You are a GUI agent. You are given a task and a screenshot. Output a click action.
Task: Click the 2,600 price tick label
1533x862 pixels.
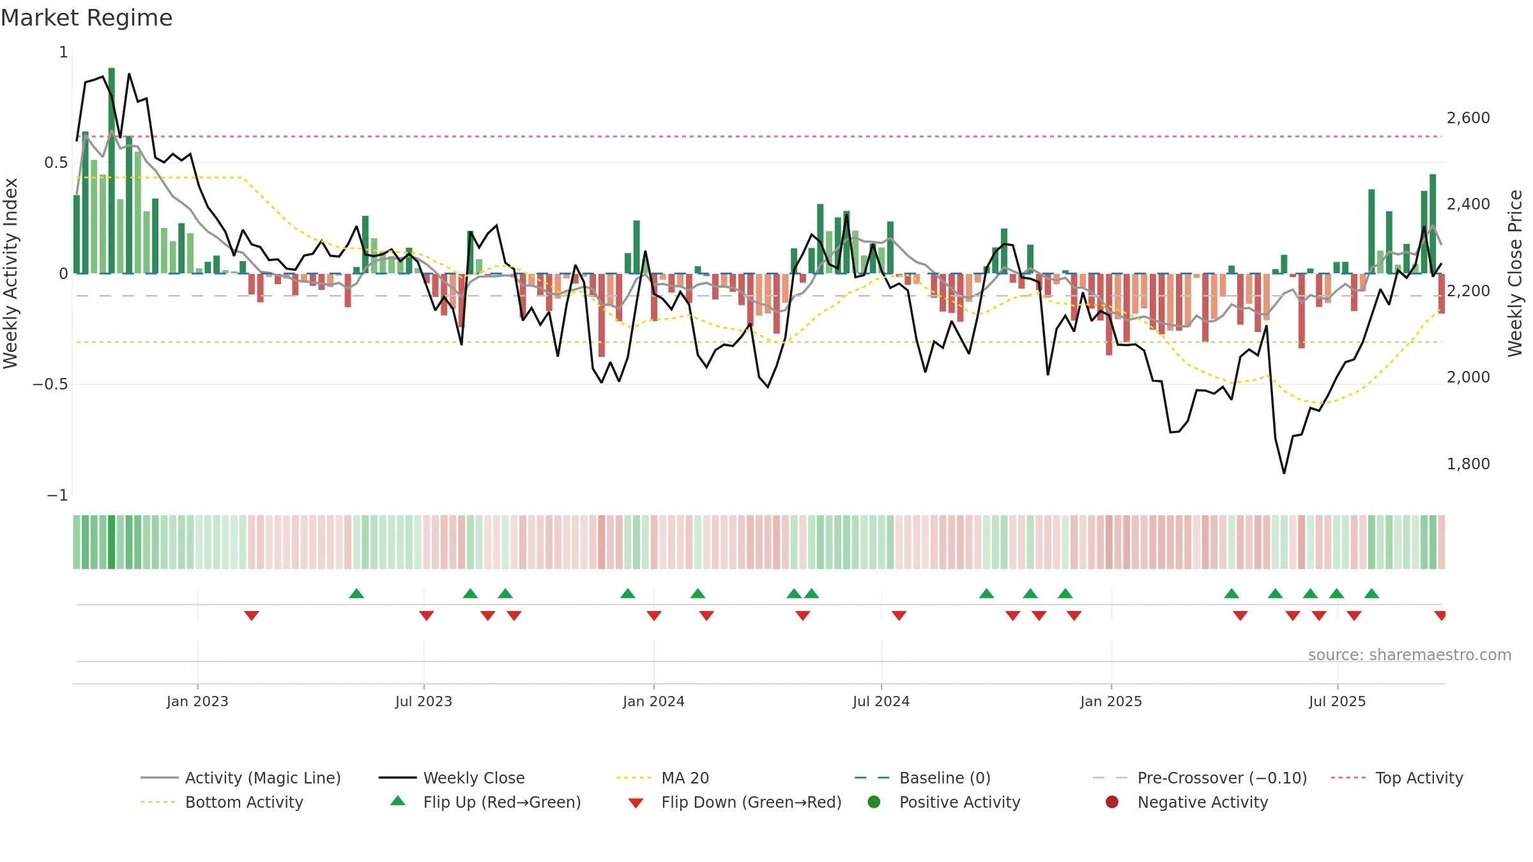[x=1468, y=118]
